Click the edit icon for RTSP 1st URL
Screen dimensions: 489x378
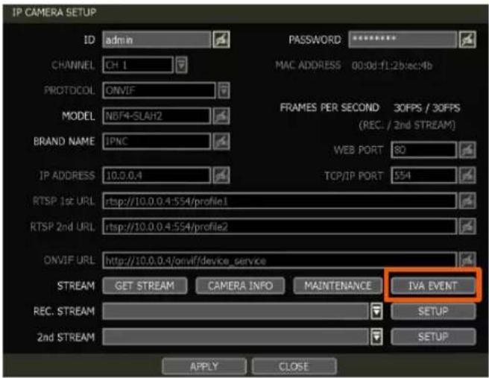click(x=467, y=201)
